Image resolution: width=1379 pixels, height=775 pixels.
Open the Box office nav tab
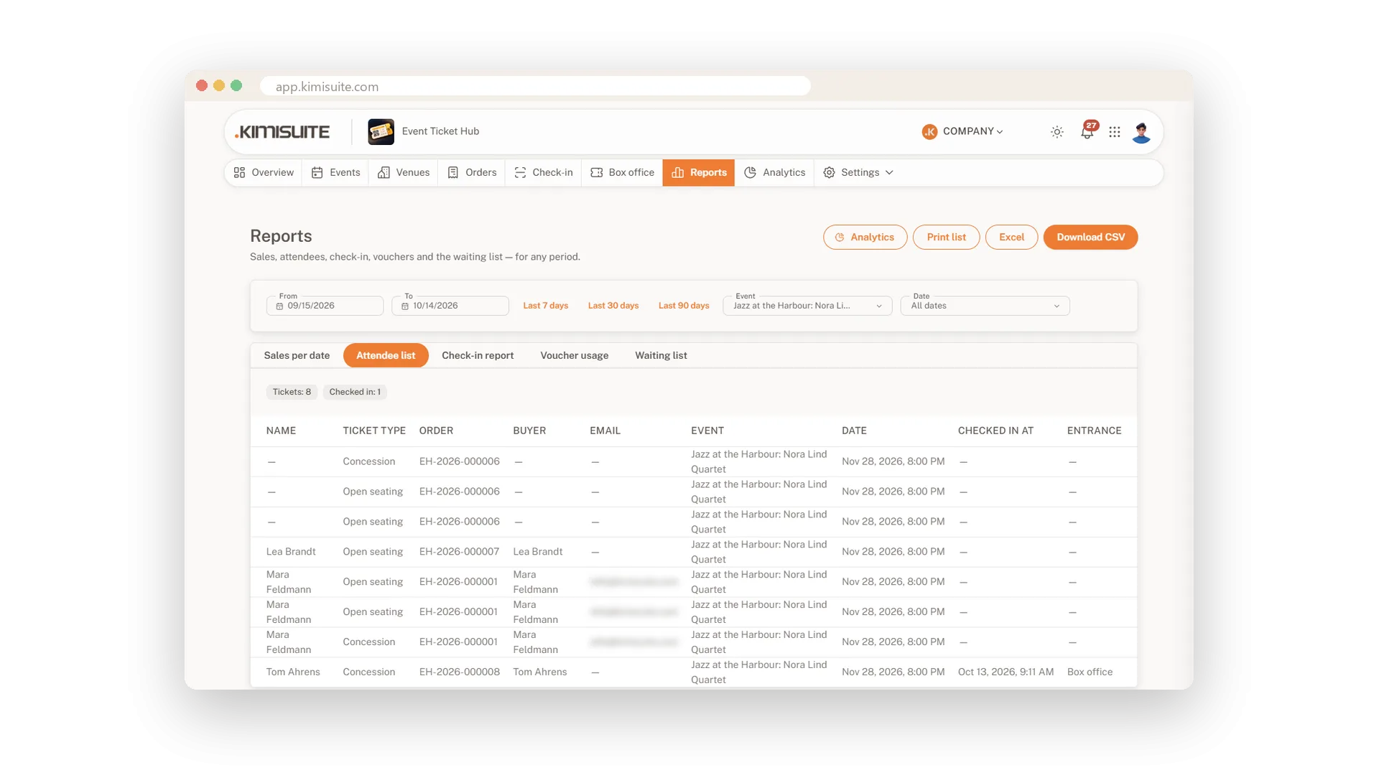coord(622,173)
